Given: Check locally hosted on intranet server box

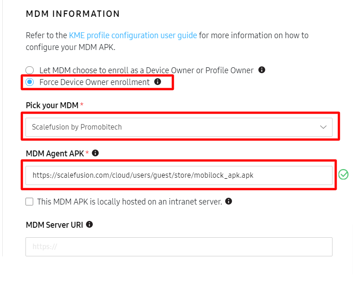Looking at the screenshot, I should [x=29, y=201].
